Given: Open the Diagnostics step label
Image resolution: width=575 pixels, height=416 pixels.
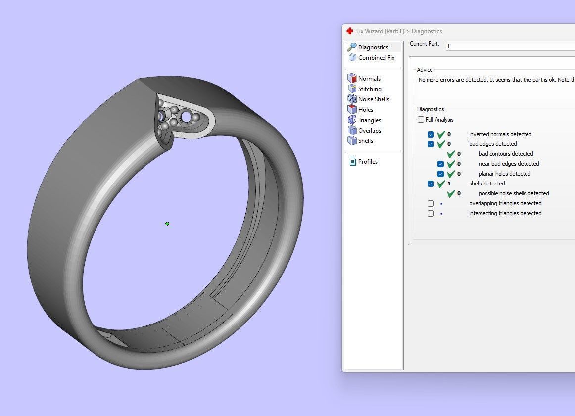Looking at the screenshot, I should coord(373,47).
